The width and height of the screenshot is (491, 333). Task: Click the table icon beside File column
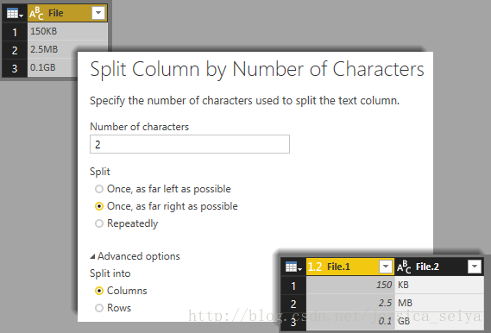[x=15, y=14]
